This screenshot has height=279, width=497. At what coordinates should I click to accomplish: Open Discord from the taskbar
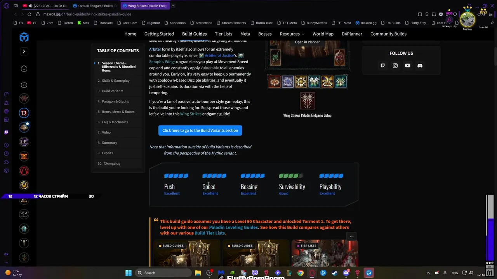(x=346, y=273)
